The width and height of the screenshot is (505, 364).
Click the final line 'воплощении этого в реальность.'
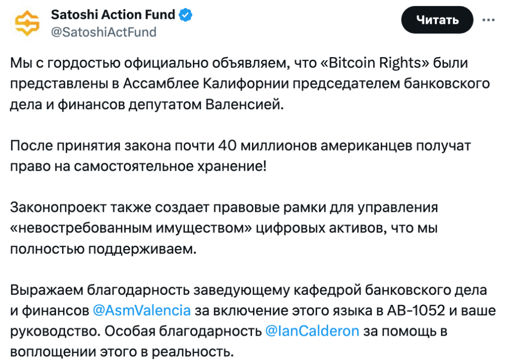coord(122,352)
